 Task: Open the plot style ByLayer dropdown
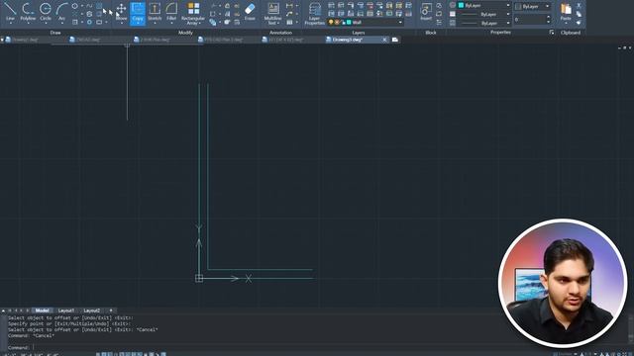tap(547, 7)
